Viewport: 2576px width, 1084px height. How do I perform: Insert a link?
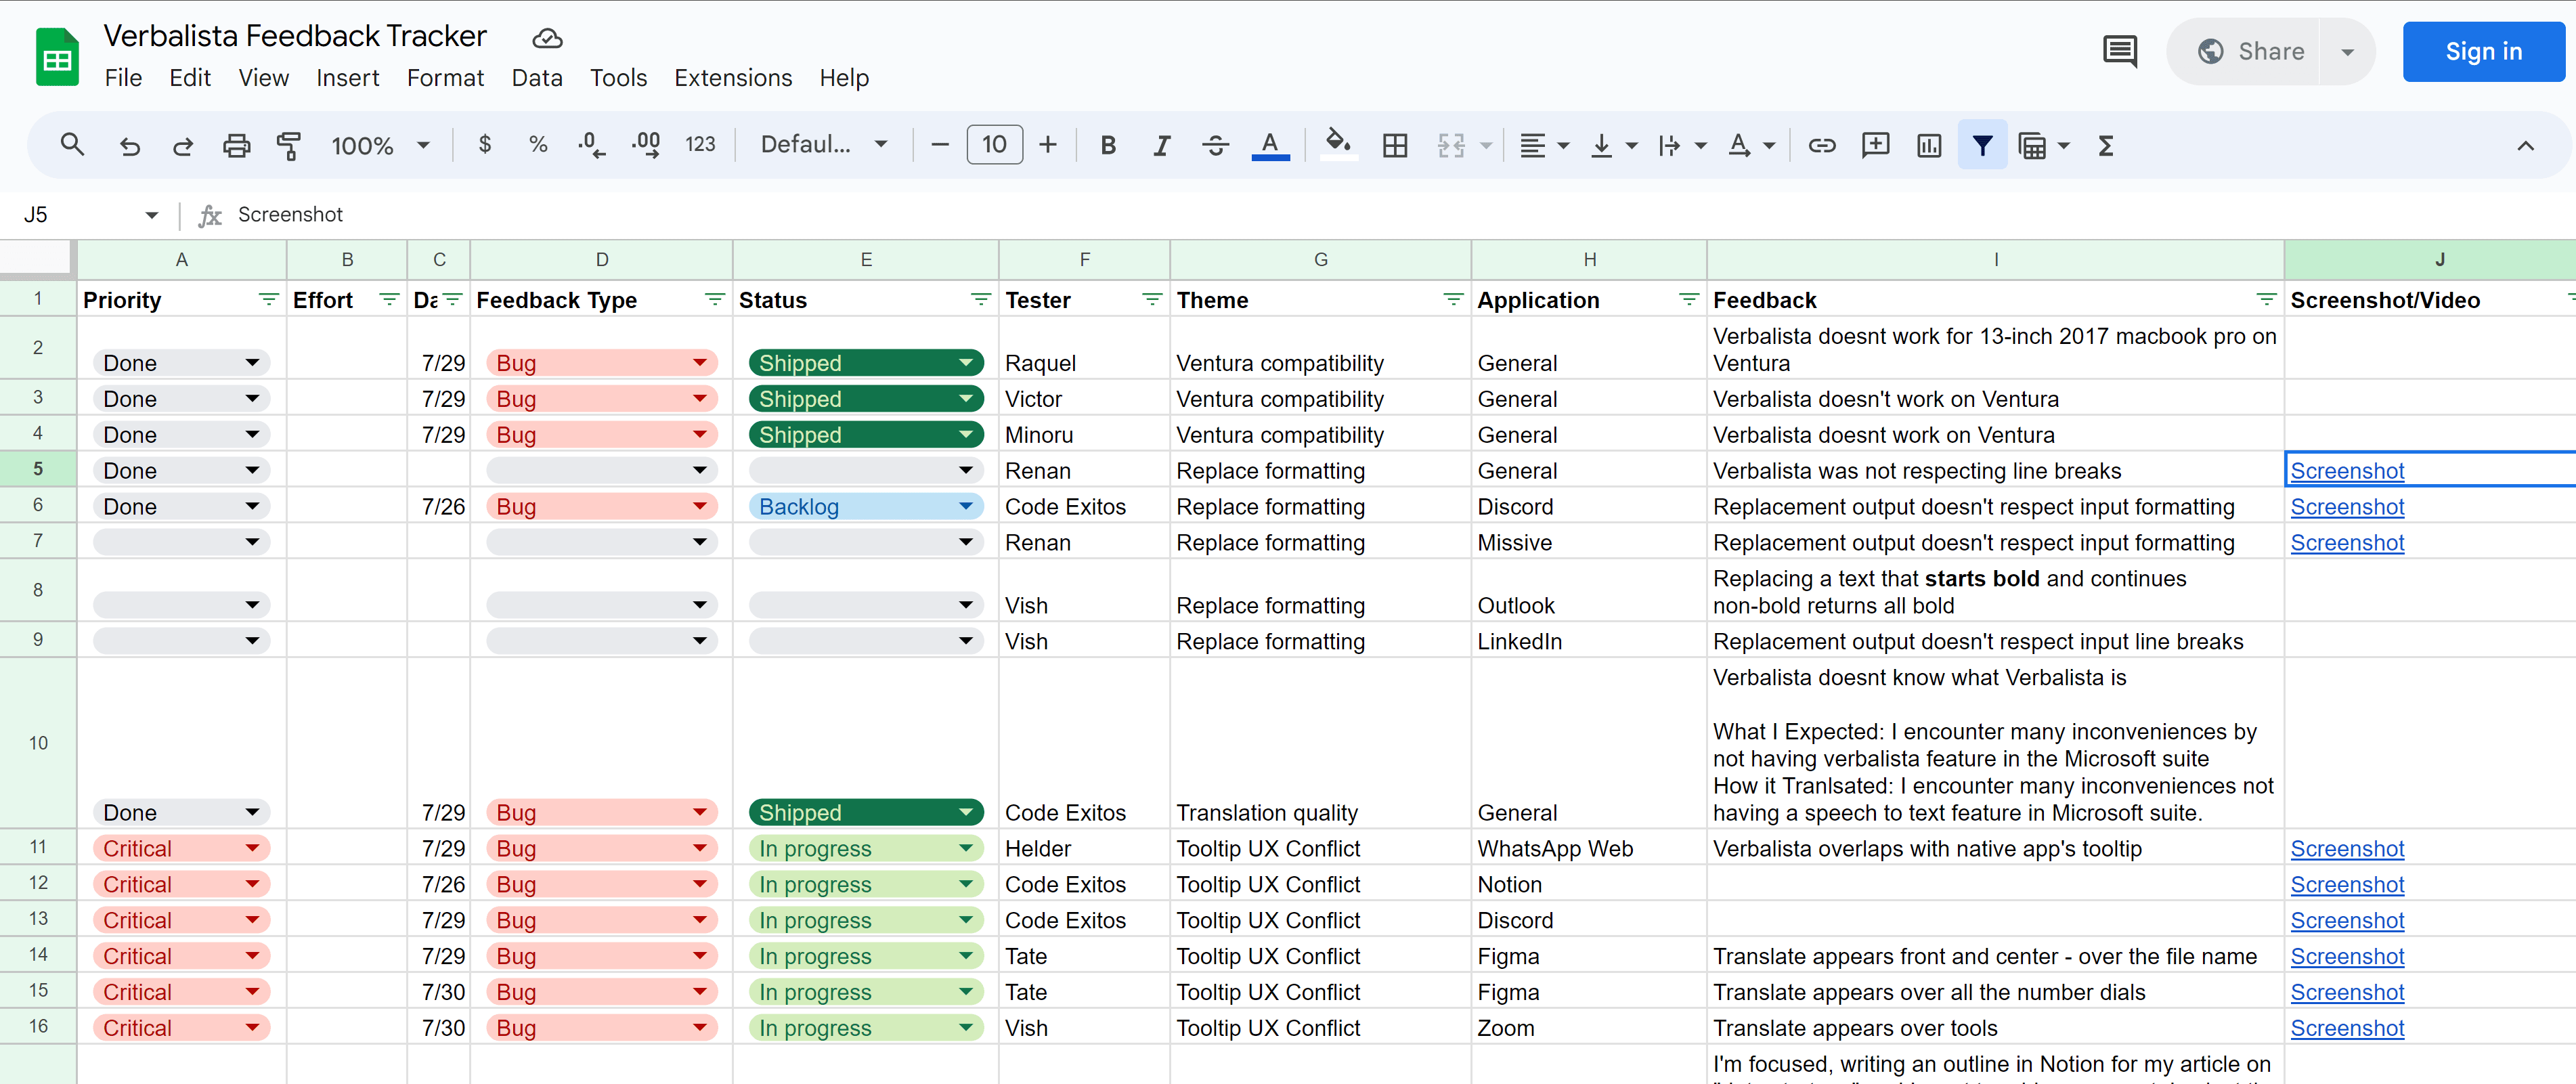coord(1821,145)
